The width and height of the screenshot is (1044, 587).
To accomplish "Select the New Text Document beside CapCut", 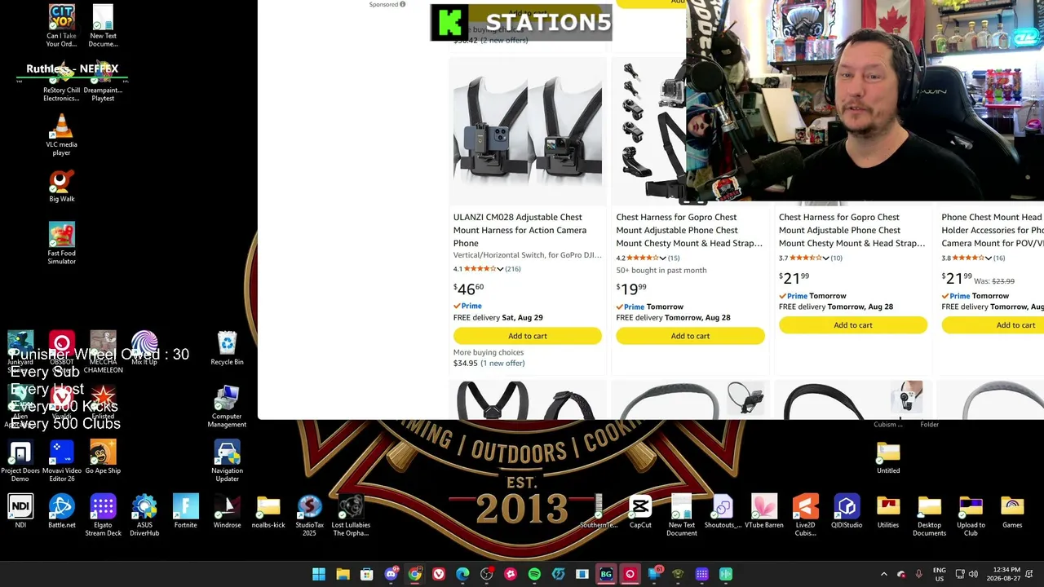I will tap(681, 516).
